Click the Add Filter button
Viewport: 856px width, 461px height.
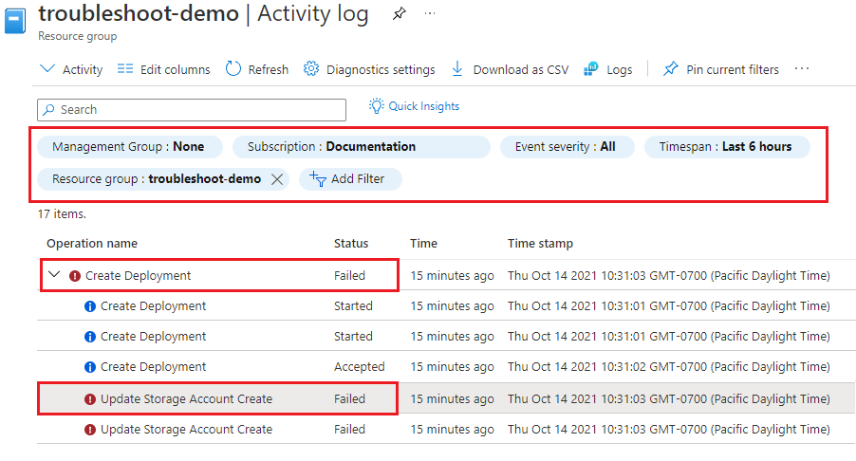pos(350,179)
